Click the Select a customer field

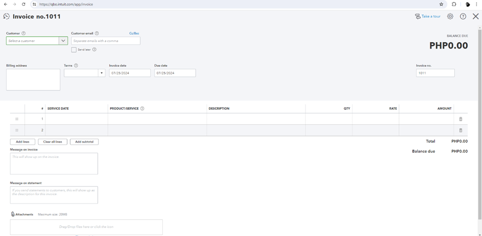[x=33, y=41]
